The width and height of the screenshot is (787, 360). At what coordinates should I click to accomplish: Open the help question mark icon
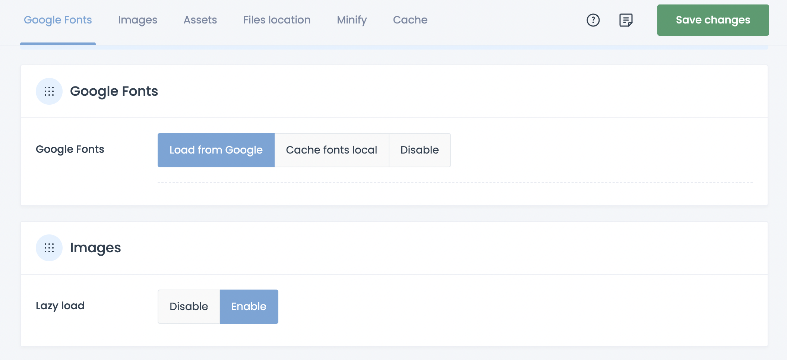pyautogui.click(x=593, y=20)
